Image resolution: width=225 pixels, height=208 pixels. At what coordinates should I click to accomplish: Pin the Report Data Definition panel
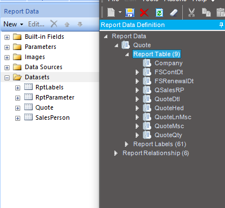221,25
